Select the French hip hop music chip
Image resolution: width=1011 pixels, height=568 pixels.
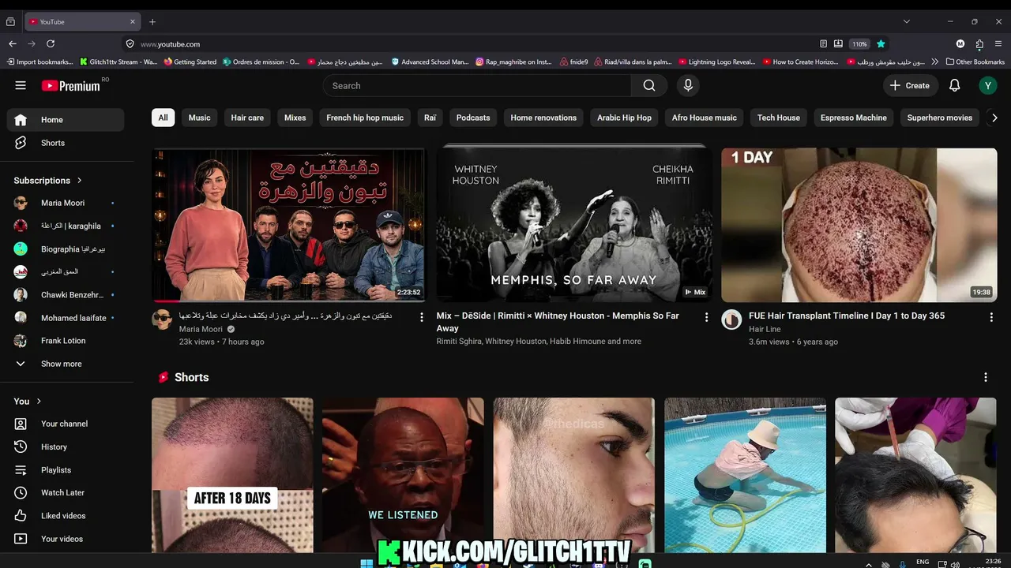click(365, 118)
